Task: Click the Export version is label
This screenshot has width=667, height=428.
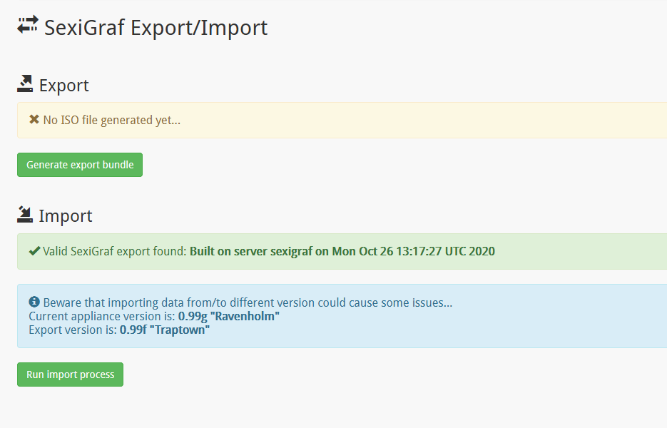Action: 73,330
